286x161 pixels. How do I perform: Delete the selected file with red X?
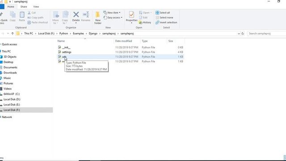pyautogui.click(x=76, y=16)
